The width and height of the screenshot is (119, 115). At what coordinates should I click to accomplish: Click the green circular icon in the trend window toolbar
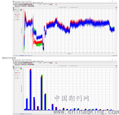coord(29,4)
